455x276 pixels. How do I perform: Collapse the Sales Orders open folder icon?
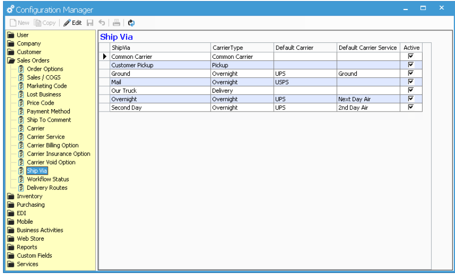click(11, 60)
